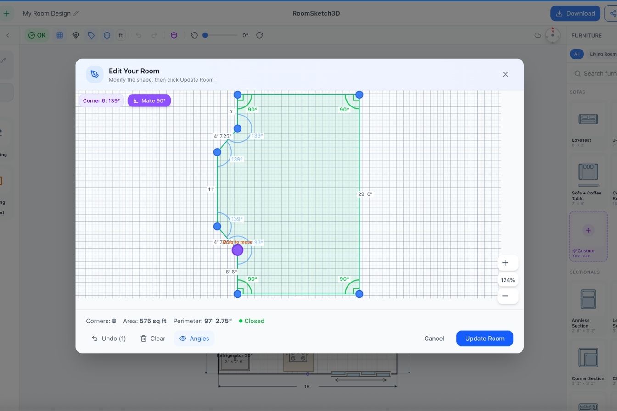Open the purple 3D cube view
Image resolution: width=617 pixels, height=411 pixels.
coord(174,35)
